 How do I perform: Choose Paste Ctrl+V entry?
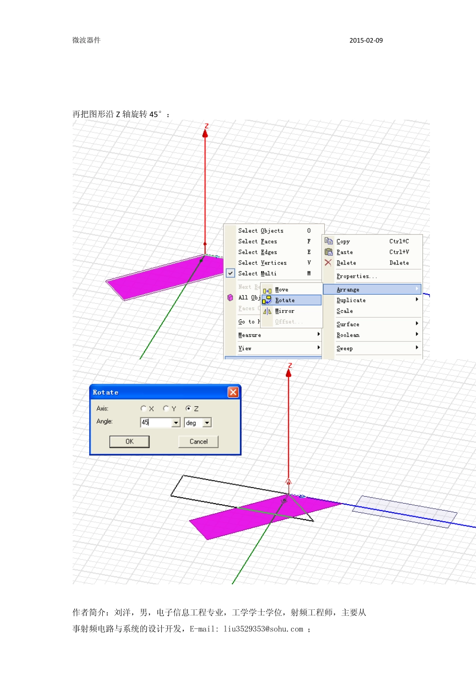[372, 252]
